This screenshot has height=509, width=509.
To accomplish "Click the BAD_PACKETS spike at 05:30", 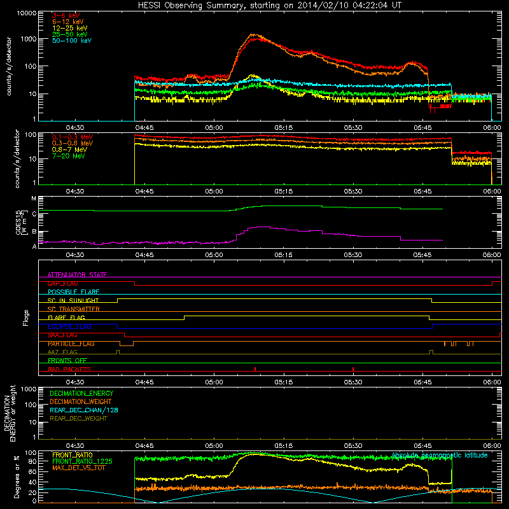I will pyautogui.click(x=353, y=369).
